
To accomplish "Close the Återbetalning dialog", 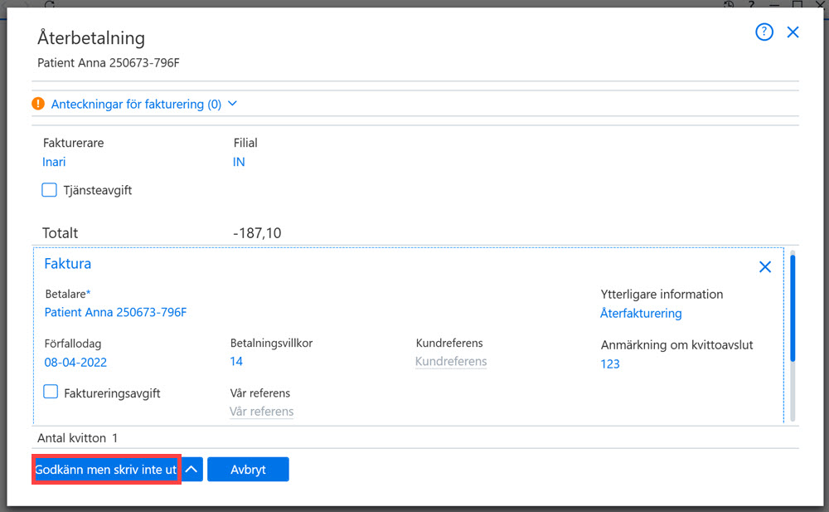I will [x=793, y=32].
